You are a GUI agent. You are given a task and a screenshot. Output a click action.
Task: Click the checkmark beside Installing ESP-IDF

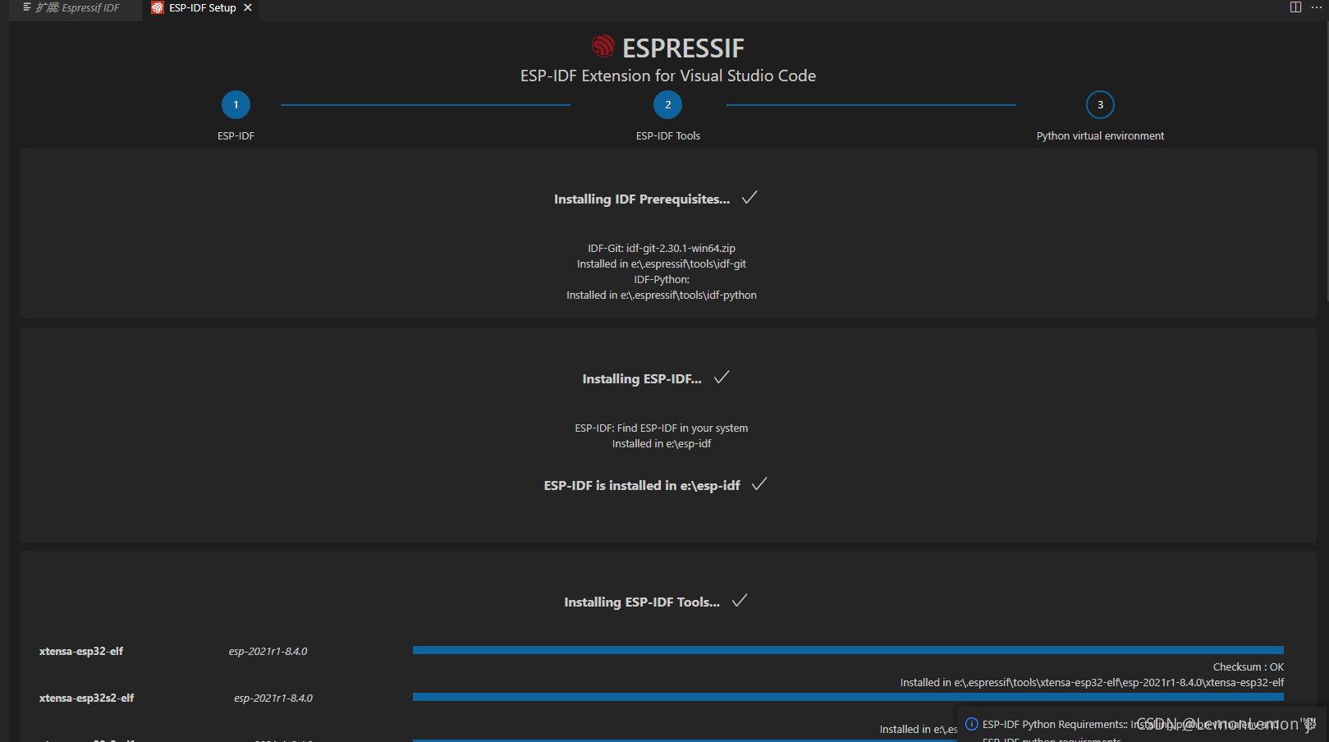(x=722, y=378)
